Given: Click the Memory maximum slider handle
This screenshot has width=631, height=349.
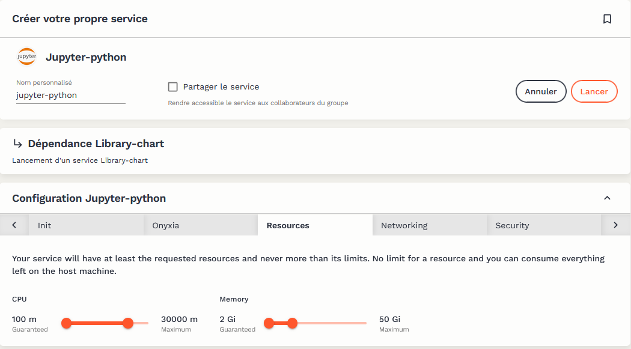Looking at the screenshot, I should point(292,323).
